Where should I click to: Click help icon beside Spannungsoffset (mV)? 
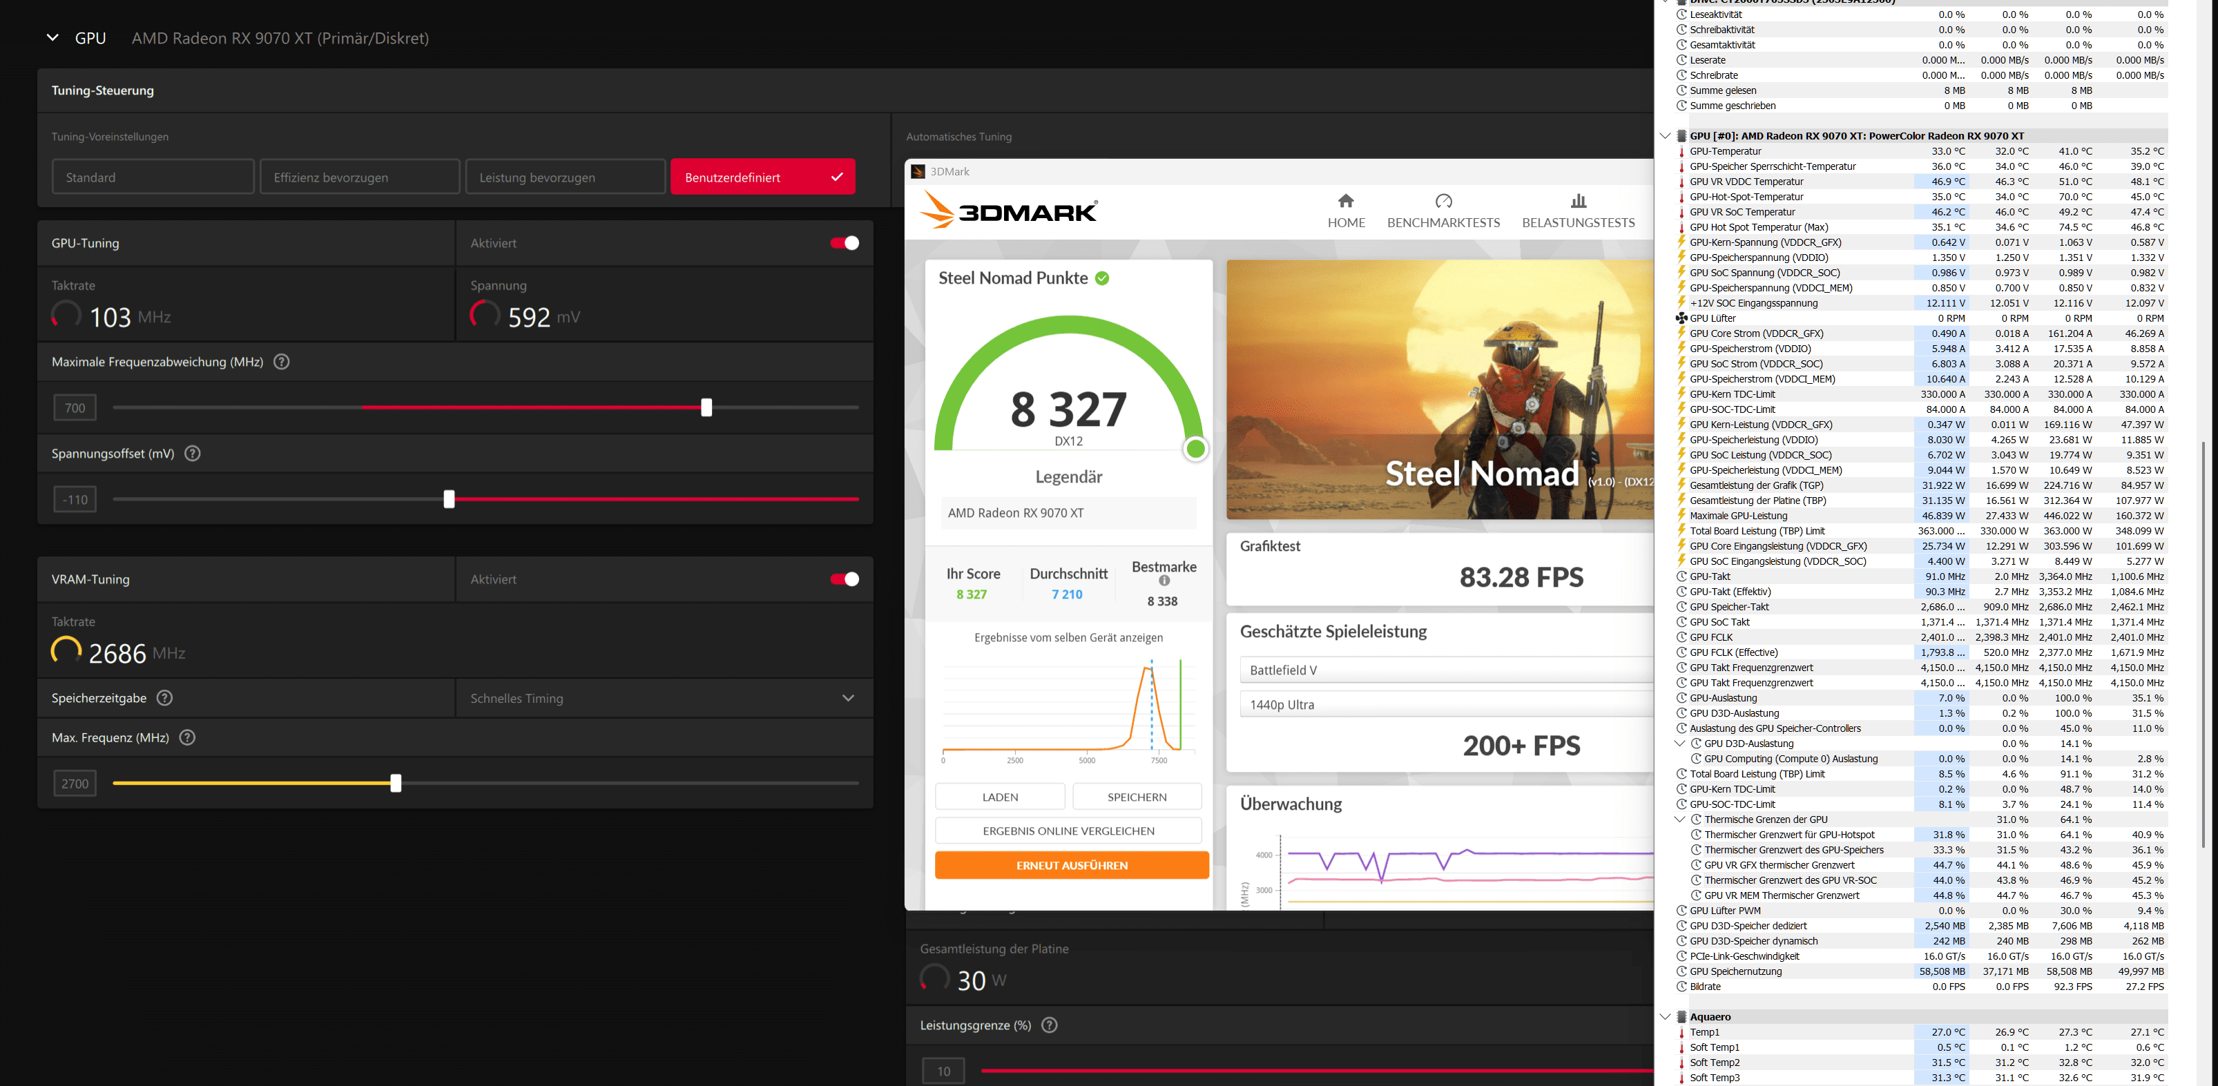point(193,454)
